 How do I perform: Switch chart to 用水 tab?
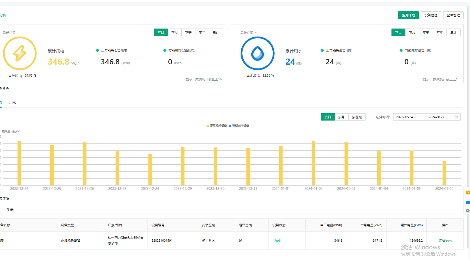coord(13,102)
